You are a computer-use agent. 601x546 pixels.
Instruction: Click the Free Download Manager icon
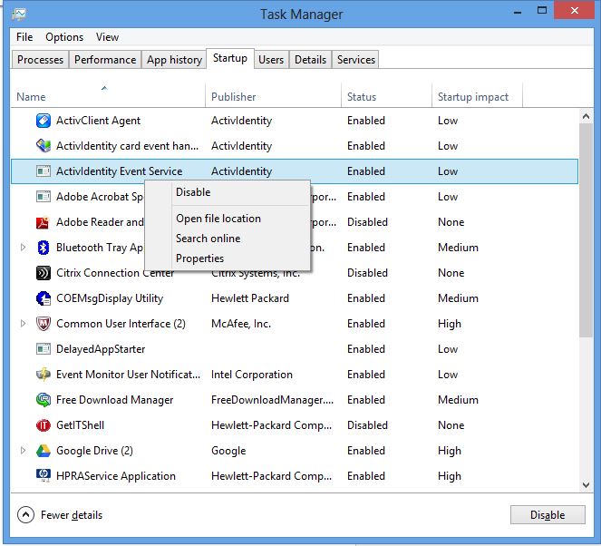pyautogui.click(x=43, y=400)
